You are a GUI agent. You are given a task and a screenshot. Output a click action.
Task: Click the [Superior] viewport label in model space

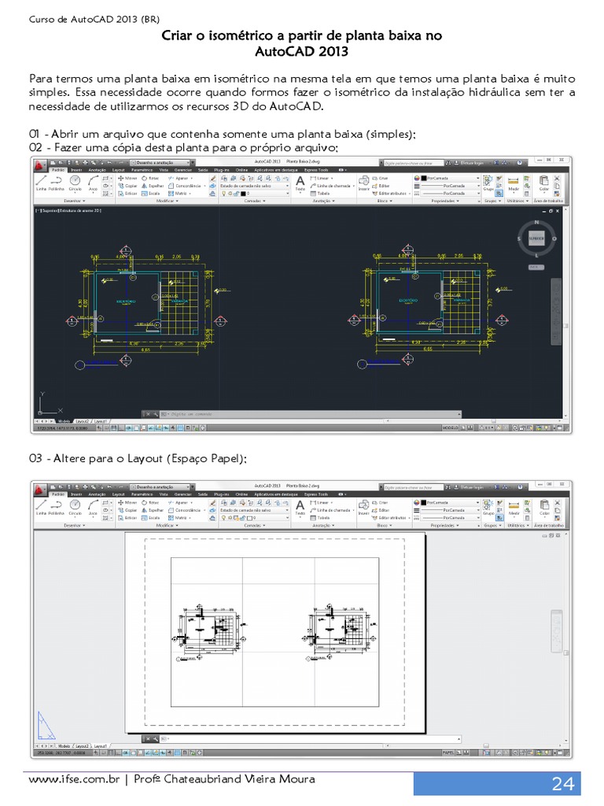(x=50, y=210)
